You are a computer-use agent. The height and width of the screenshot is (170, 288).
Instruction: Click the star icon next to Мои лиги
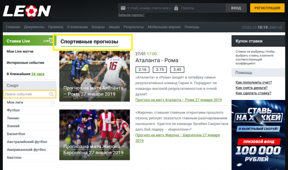click(53, 102)
